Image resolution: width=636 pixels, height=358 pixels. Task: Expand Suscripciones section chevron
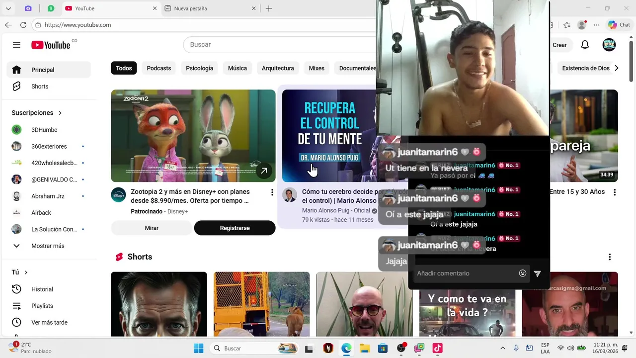coord(60,113)
